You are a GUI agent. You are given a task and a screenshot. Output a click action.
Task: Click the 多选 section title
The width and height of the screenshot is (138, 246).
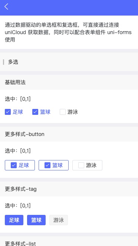pyautogui.click(x=13, y=62)
